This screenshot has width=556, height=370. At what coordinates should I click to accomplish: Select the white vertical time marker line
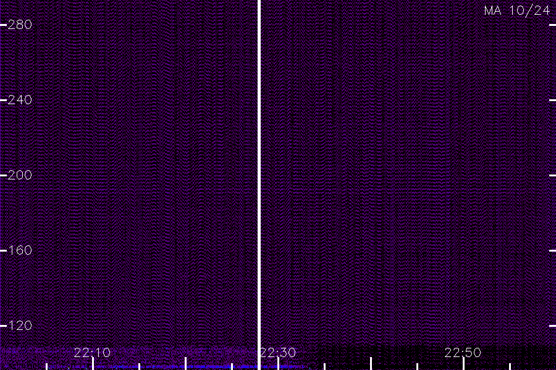click(x=259, y=185)
